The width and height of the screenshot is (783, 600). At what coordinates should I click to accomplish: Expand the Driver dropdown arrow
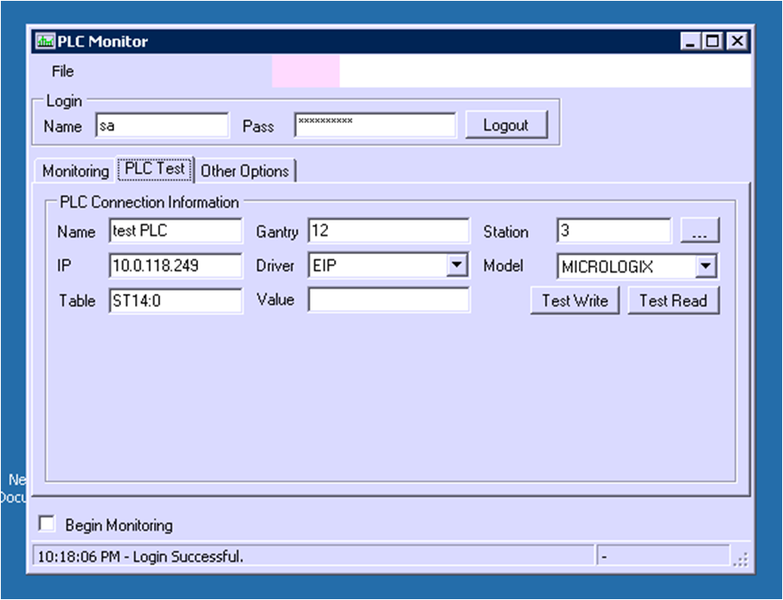458,266
